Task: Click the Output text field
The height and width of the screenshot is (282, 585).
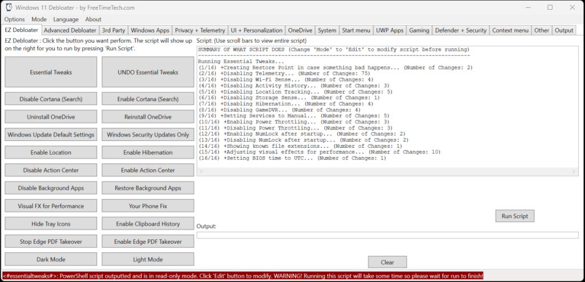Action: [x=387, y=235]
